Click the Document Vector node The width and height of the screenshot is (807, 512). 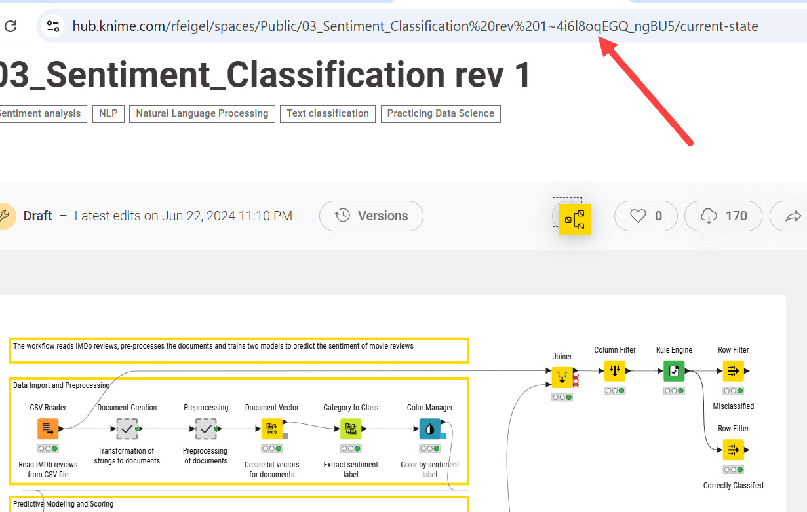(x=271, y=429)
